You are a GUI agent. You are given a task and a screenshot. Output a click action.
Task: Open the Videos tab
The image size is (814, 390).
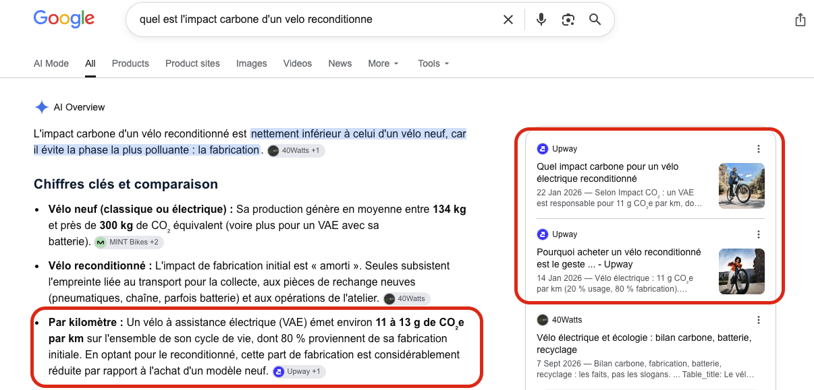pos(298,63)
